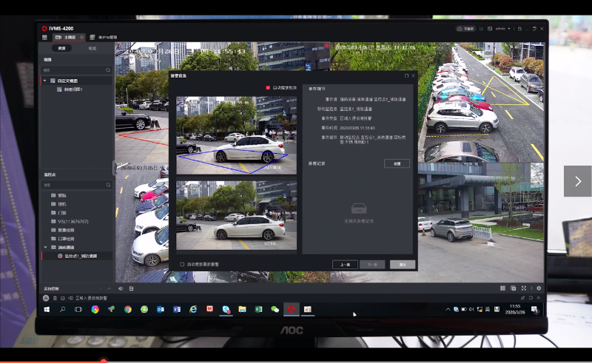The width and height of the screenshot is (592, 363).
Task: Collapse the left sidebar with the handle arrow
Action: (x=114, y=168)
